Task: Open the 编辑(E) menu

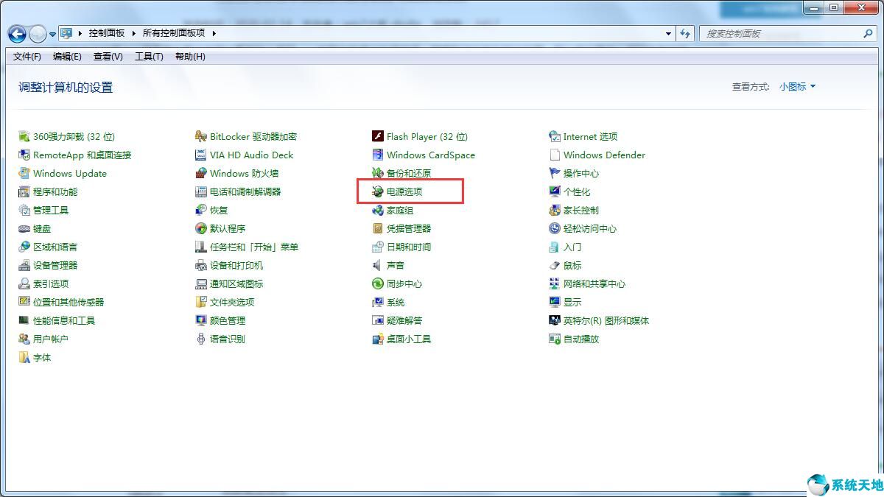Action: (x=67, y=57)
